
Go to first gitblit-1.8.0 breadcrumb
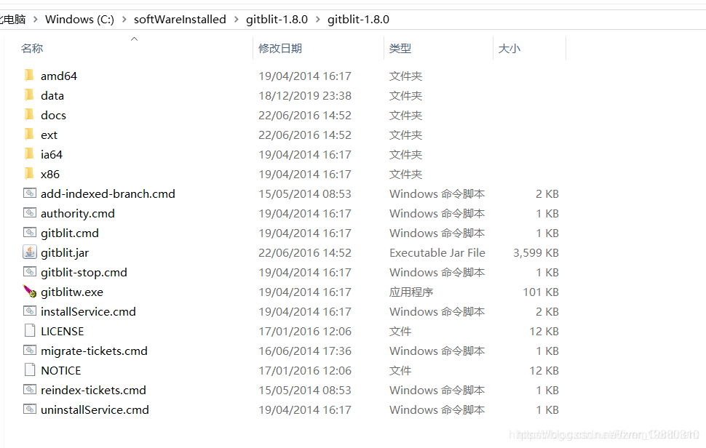point(277,20)
